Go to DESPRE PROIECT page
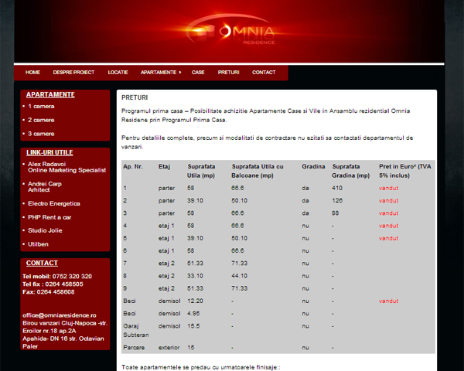The height and width of the screenshot is (371, 464). 73,73
